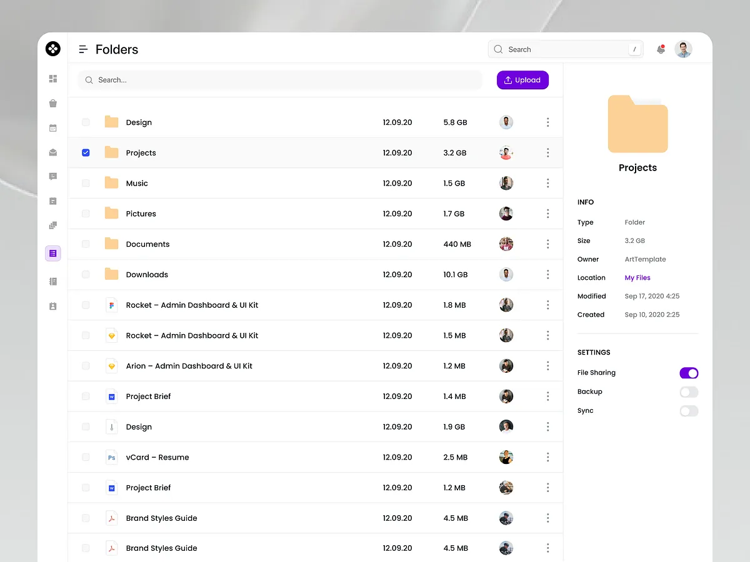Uncheck the selected Projects folder checkbox

85,152
